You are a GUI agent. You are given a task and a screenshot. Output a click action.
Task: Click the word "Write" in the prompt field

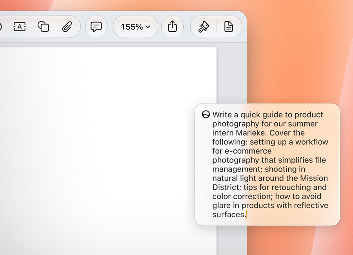pos(222,115)
